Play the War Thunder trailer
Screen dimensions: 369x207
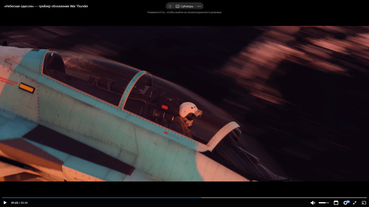pos(5,203)
